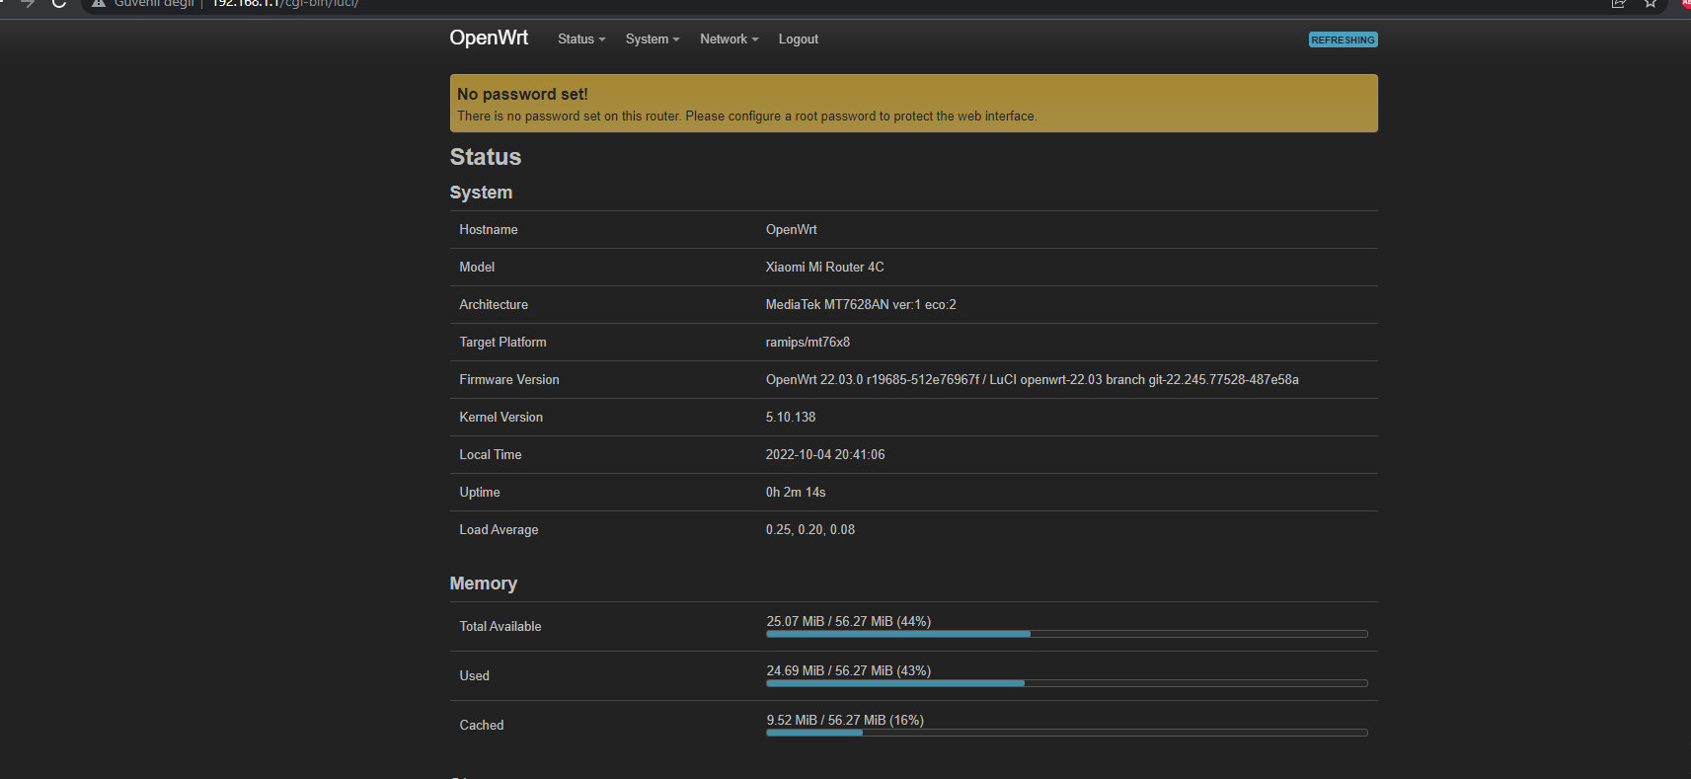Click the 'Uptime' row label

pyautogui.click(x=480, y=493)
